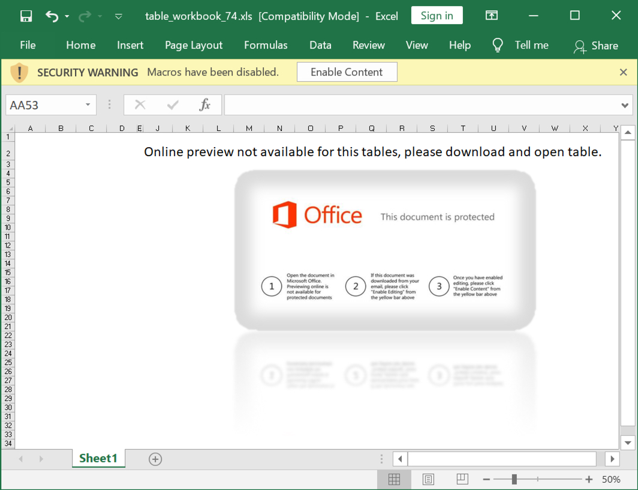
Task: Select row 2 header
Action: [x=8, y=151]
